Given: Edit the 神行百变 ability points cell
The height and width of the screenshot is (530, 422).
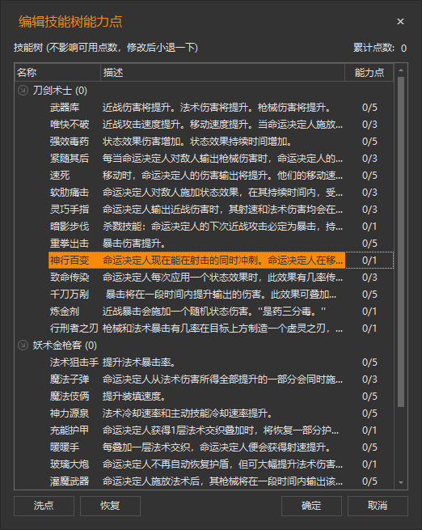Looking at the screenshot, I should click(x=369, y=261).
